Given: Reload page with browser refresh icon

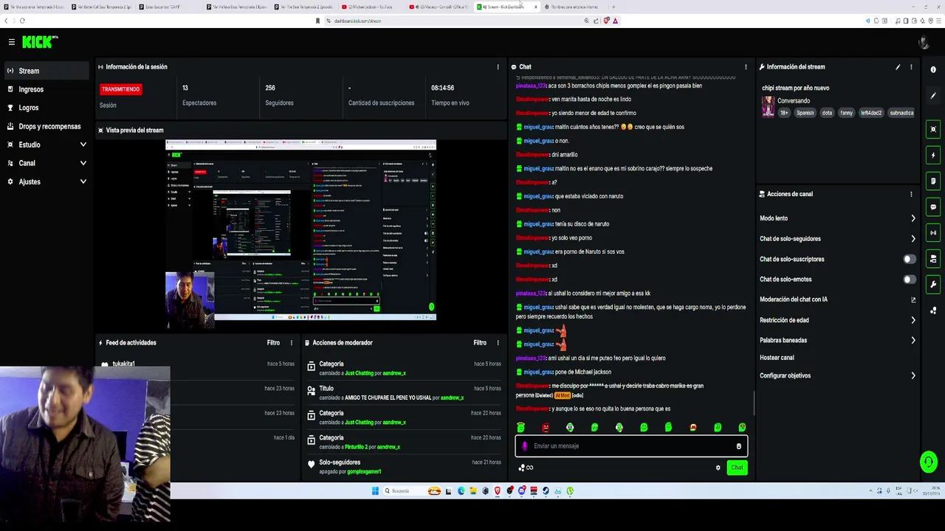Looking at the screenshot, I should 22,21.
